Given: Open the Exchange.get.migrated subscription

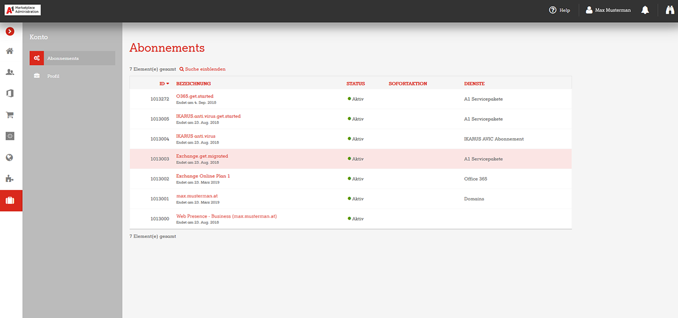Looking at the screenshot, I should pos(202,156).
